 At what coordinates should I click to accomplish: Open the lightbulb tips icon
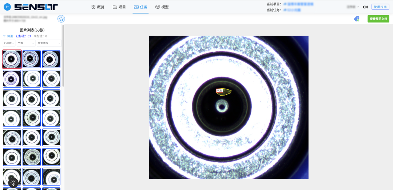(13, 183)
